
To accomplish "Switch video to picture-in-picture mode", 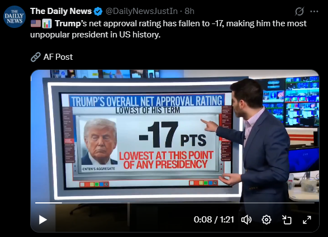I will click(287, 220).
